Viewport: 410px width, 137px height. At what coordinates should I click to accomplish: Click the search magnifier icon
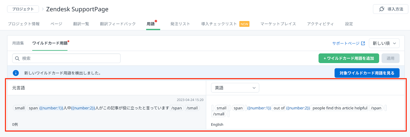tap(17, 58)
